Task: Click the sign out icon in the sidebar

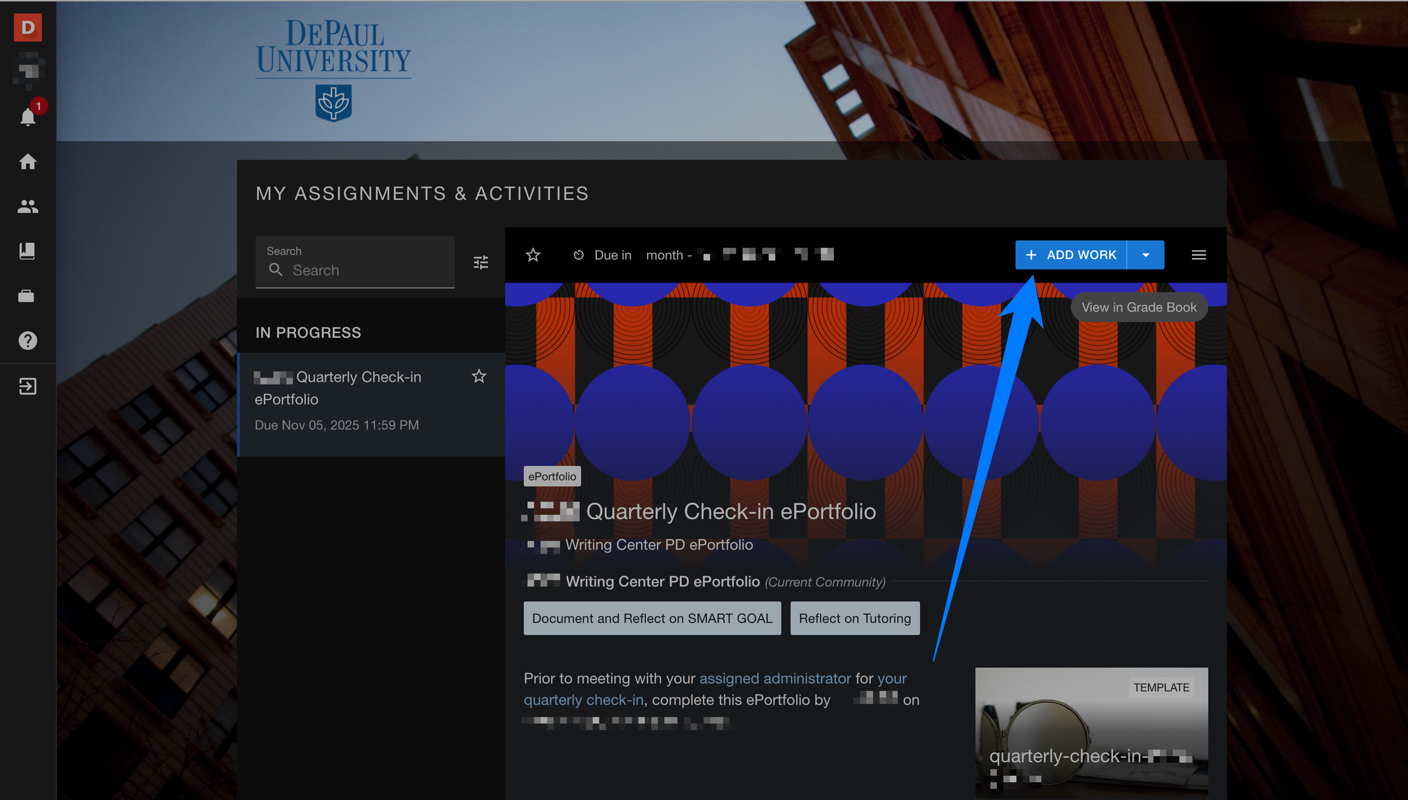Action: point(27,386)
